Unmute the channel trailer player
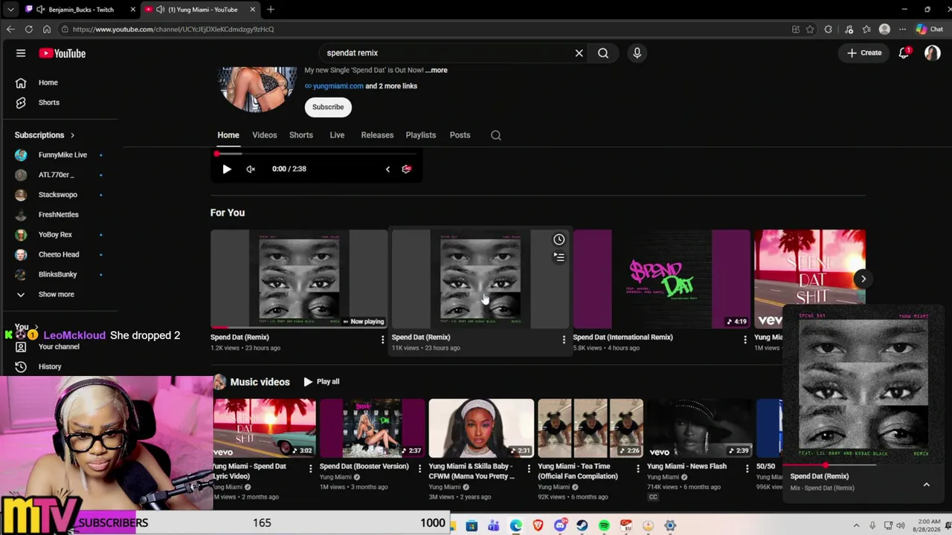Image resolution: width=952 pixels, height=535 pixels. click(251, 169)
